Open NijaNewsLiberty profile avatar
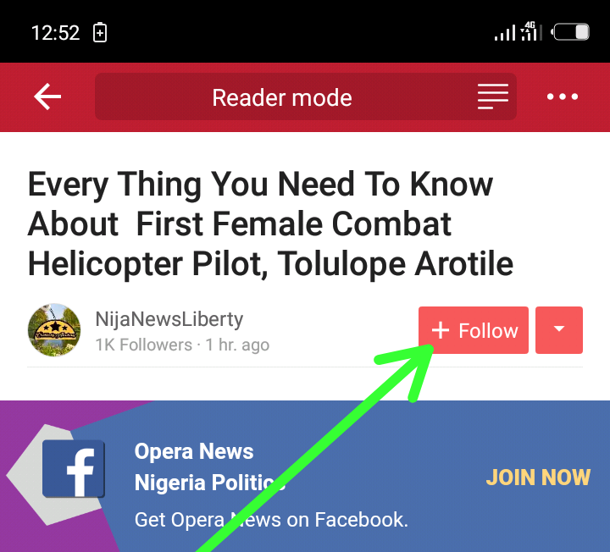The height and width of the screenshot is (552, 610). point(54,330)
